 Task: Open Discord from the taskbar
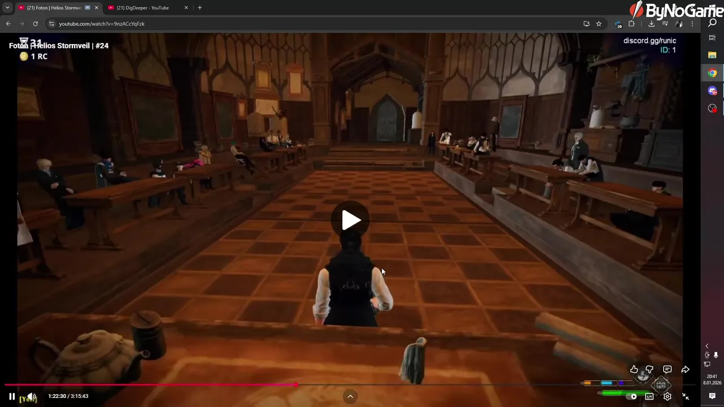pyautogui.click(x=713, y=90)
